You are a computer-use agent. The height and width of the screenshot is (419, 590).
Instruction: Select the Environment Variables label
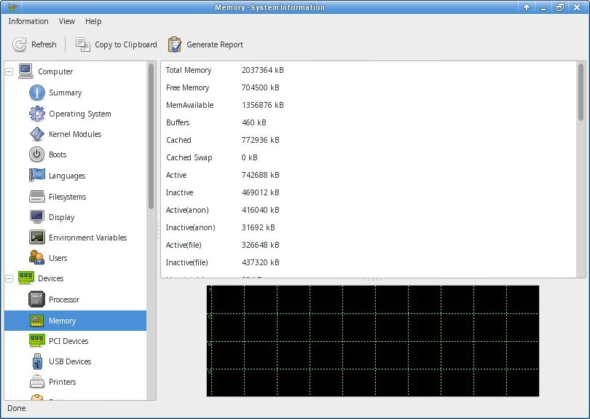point(87,238)
